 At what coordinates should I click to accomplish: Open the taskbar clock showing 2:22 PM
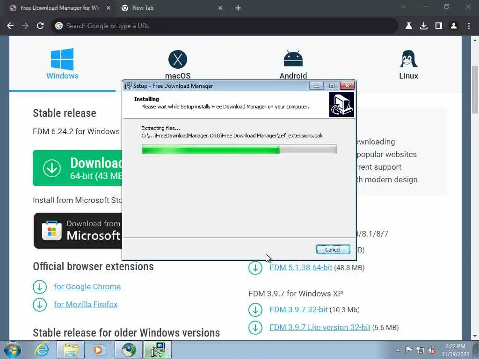455,350
